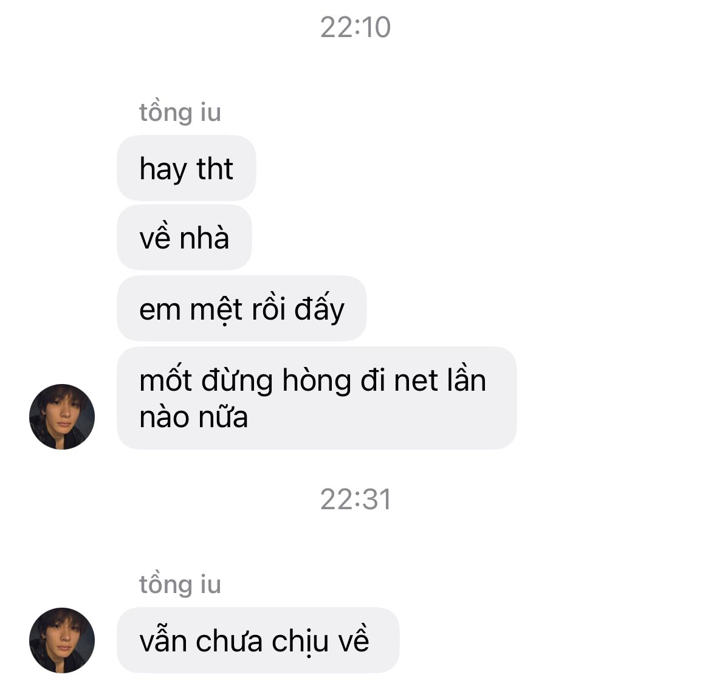Image resolution: width=711 pixels, height=683 pixels.
Task: Click the words 'nào nữa' on the second line
Action: click(194, 417)
